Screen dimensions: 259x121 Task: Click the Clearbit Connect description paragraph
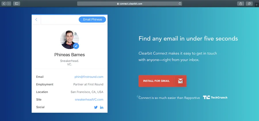pos(178,57)
